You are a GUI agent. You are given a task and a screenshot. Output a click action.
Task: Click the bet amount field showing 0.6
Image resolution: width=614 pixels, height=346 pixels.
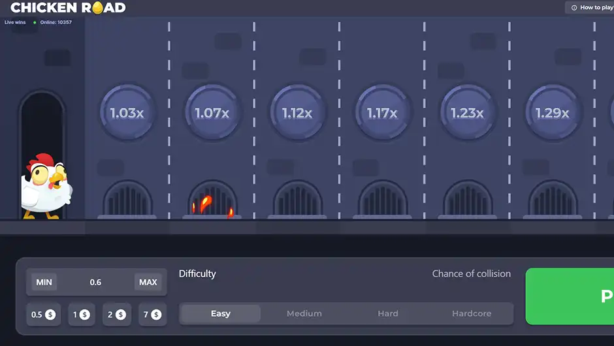tap(96, 282)
